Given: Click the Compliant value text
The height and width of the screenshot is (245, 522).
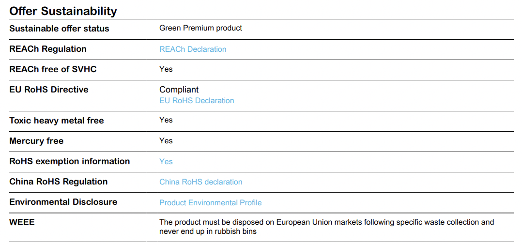Looking at the screenshot, I should coord(179,90).
